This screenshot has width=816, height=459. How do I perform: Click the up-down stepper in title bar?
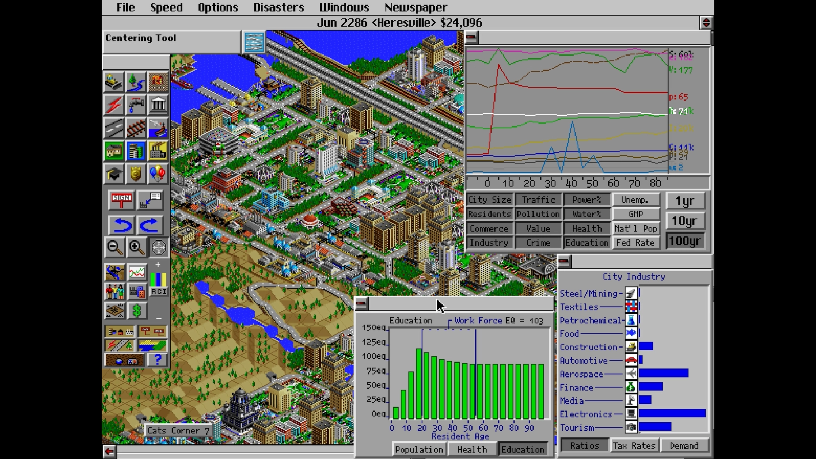click(x=706, y=23)
